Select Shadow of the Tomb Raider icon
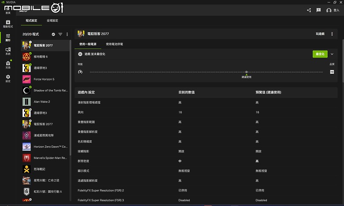Viewport: 344px width, 206px height. (26, 90)
